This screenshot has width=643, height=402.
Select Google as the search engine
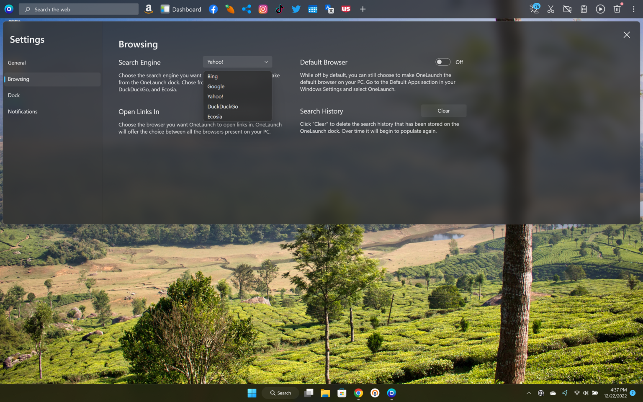coord(216,86)
